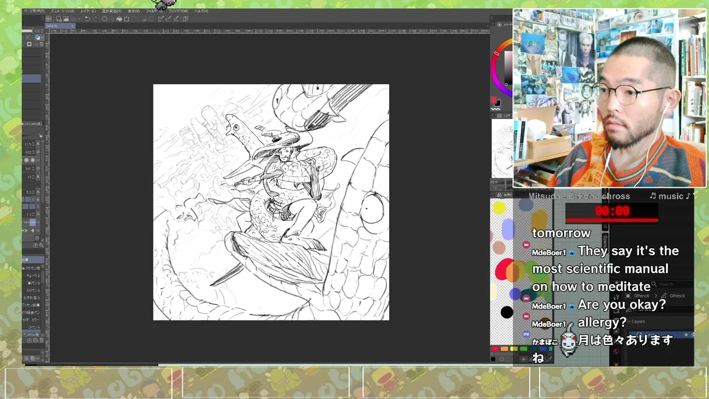Screen dimensions: 709x399
Task: Select the red main color swatch
Action: tap(494, 100)
